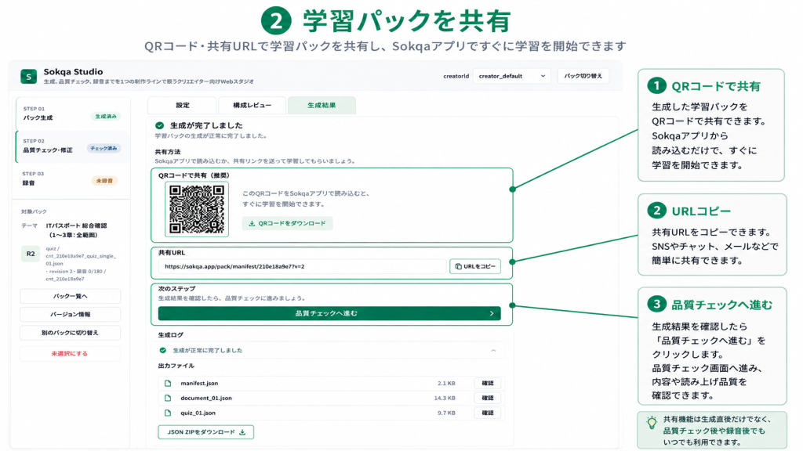Click the QR code image
This screenshot has height=451, width=803.
197,209
